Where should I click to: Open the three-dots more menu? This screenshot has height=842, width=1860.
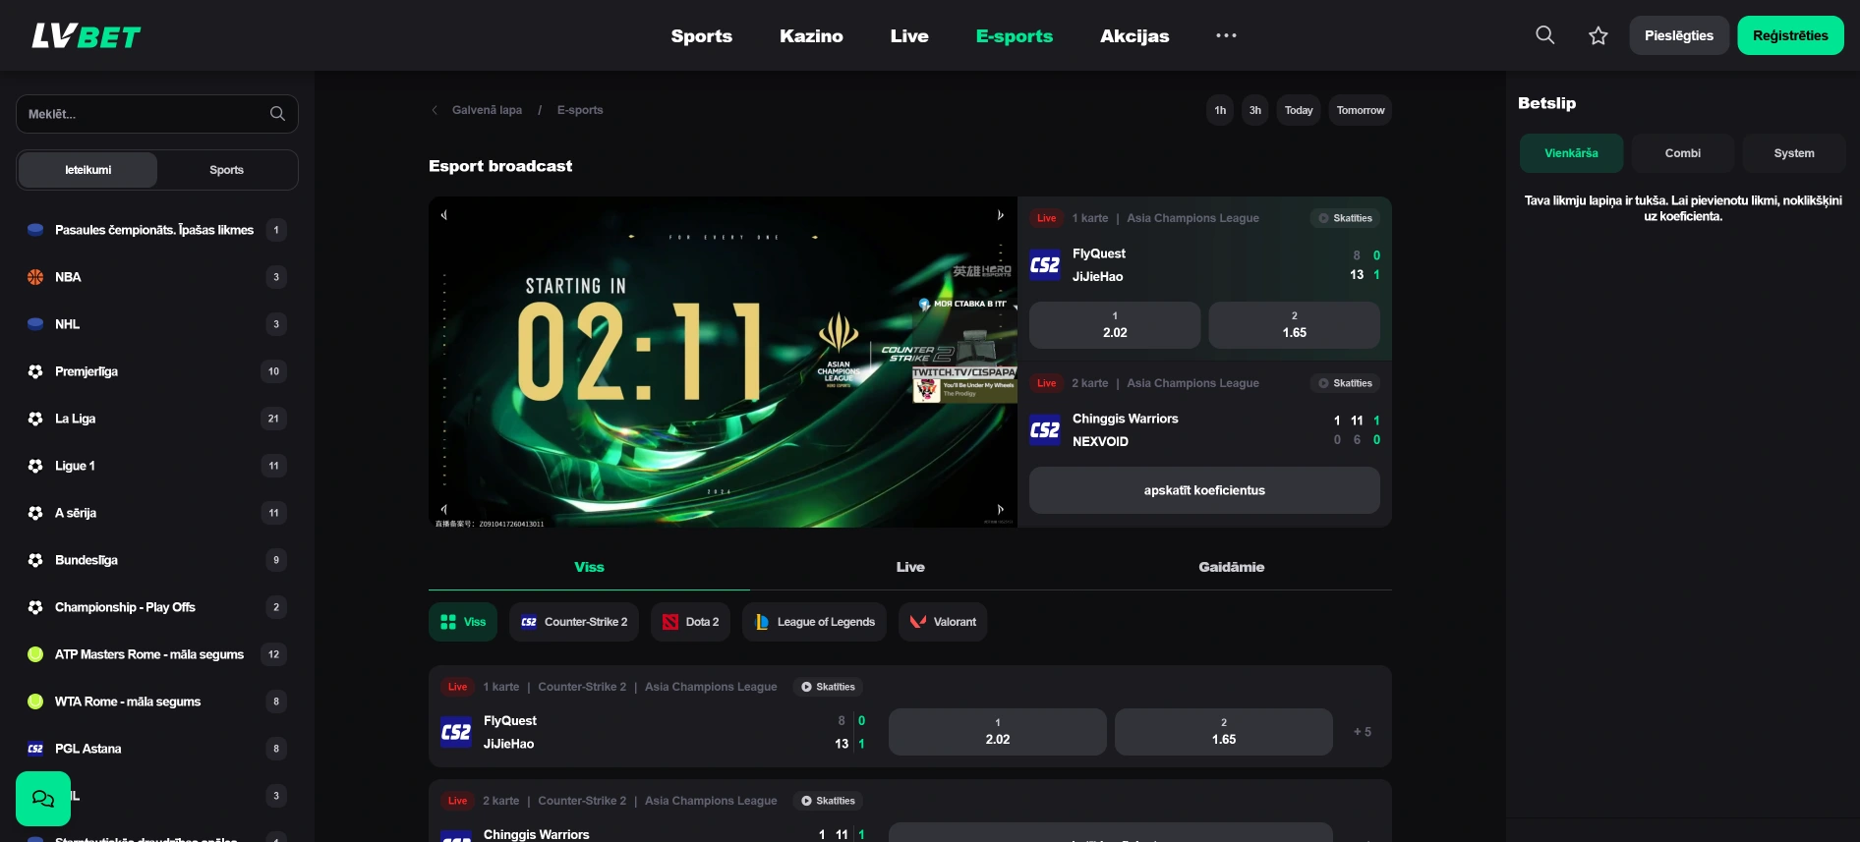point(1226,35)
